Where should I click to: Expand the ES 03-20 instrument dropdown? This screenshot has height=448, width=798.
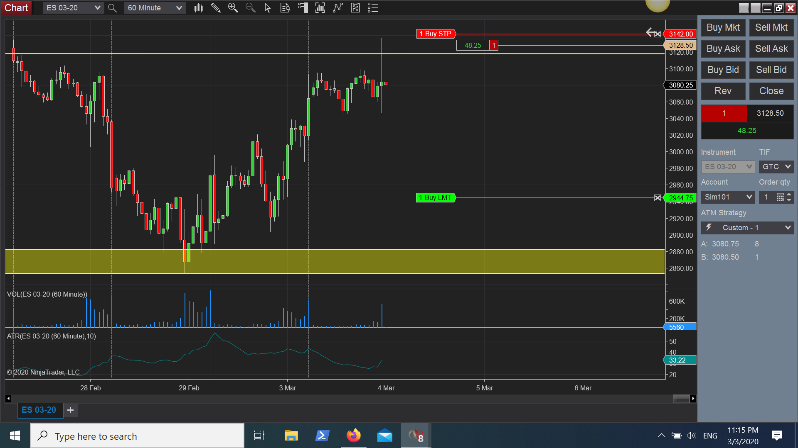coord(97,8)
